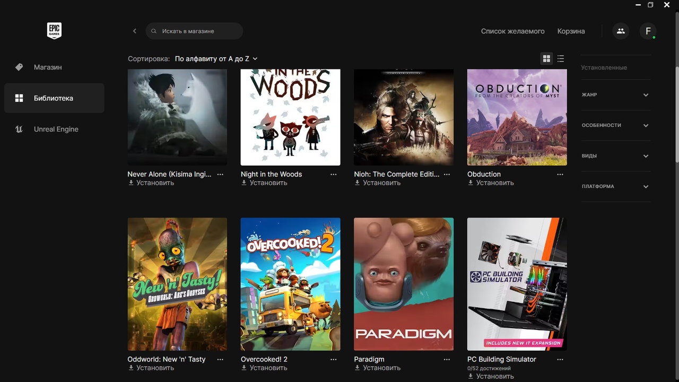Filter by Установленные
Screen dimensions: 679x382
pos(604,67)
